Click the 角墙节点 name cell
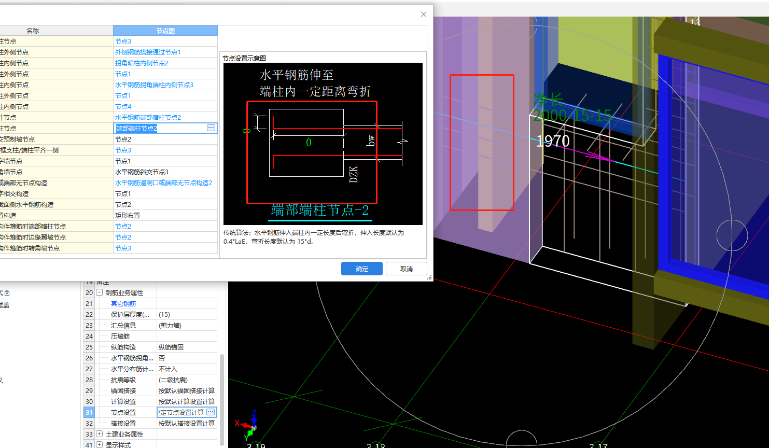This screenshot has width=769, height=448. [57, 172]
